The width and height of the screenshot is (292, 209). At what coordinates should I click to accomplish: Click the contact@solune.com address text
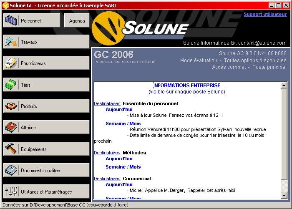coord(262,43)
